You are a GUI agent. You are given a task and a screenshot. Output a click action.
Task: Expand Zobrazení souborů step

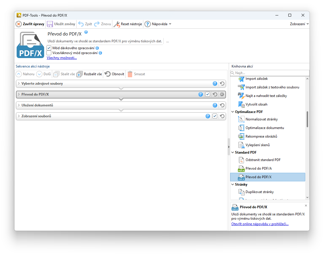tap(19, 116)
